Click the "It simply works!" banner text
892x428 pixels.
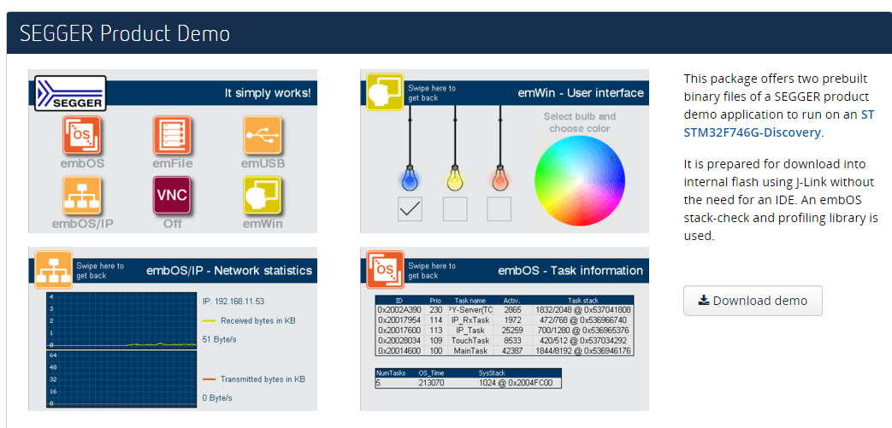(268, 93)
